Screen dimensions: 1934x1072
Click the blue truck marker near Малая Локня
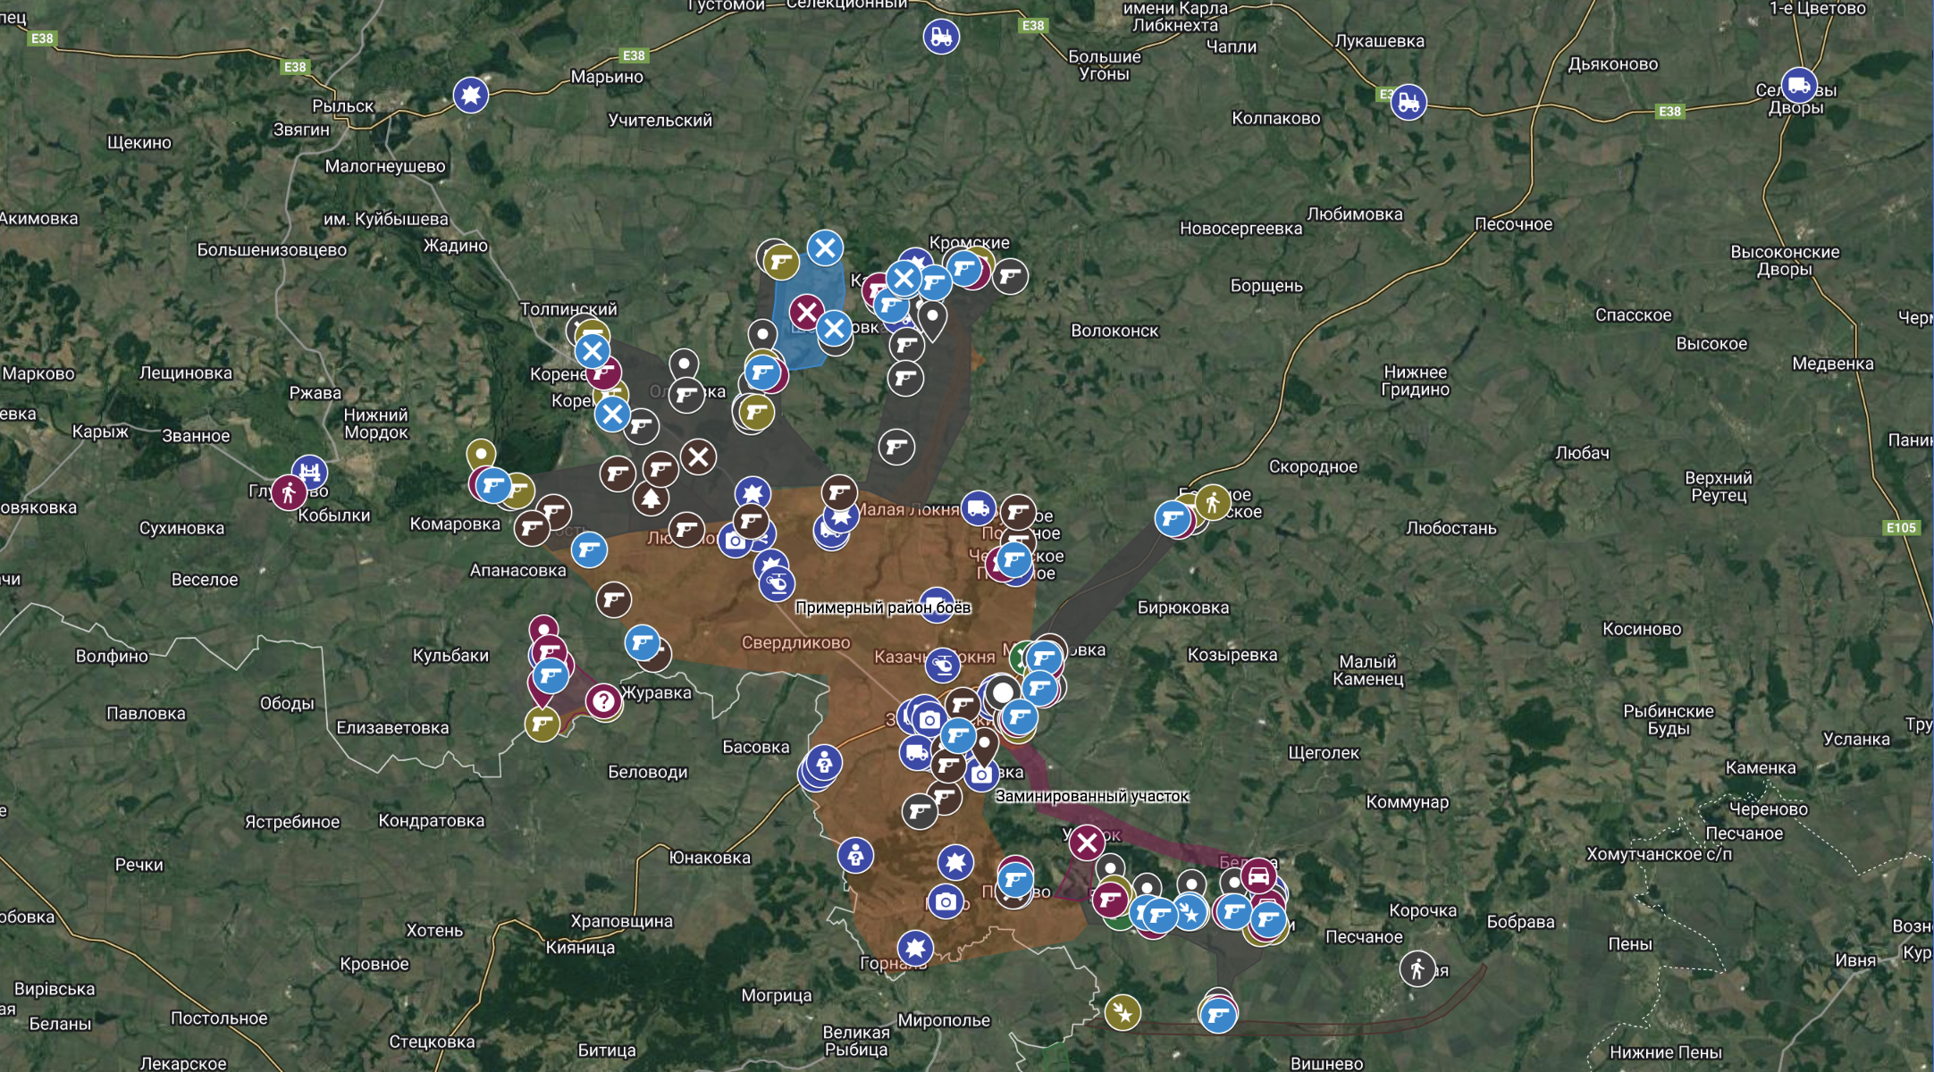pos(980,507)
